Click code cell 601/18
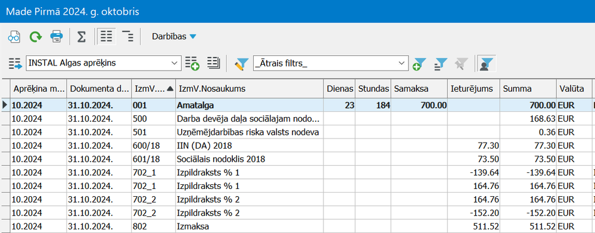Image resolution: width=595 pixels, height=233 pixels. (153, 159)
